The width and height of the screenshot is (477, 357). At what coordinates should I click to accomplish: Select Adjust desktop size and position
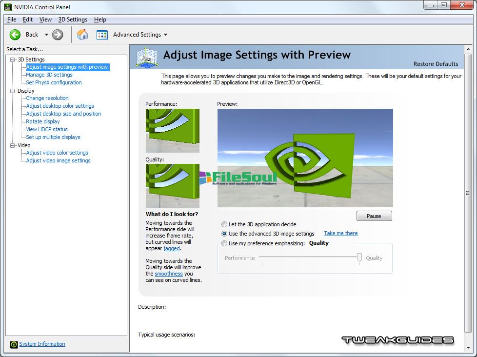pyautogui.click(x=63, y=114)
